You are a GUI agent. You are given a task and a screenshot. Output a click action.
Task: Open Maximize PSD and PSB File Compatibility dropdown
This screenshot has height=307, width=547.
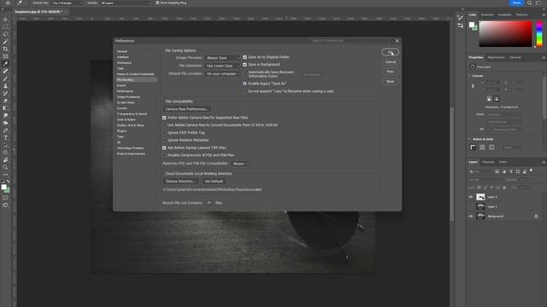point(240,164)
